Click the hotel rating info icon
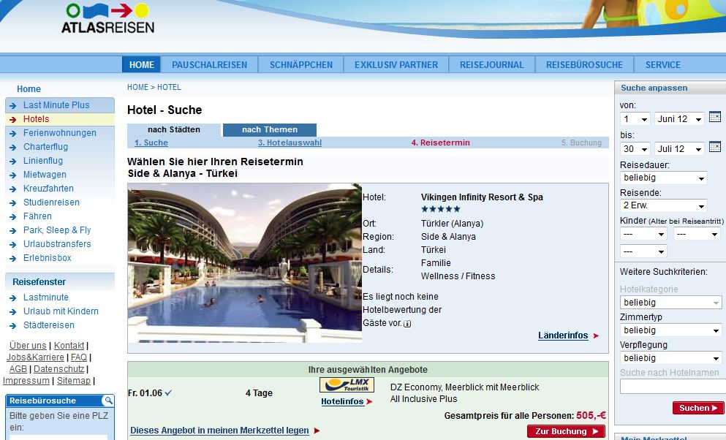Viewport: 726px width, 440px height. point(407,324)
